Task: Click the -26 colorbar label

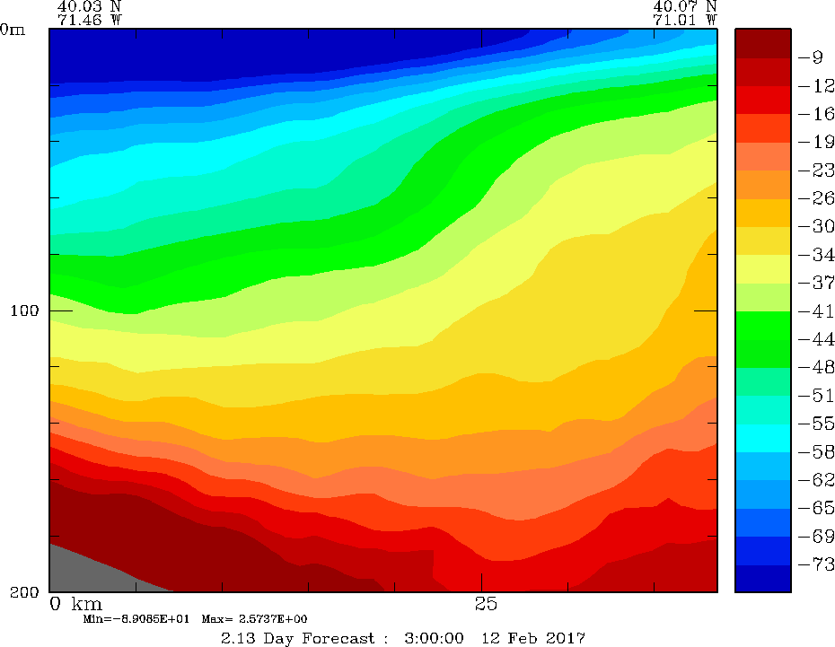Action: click(815, 198)
